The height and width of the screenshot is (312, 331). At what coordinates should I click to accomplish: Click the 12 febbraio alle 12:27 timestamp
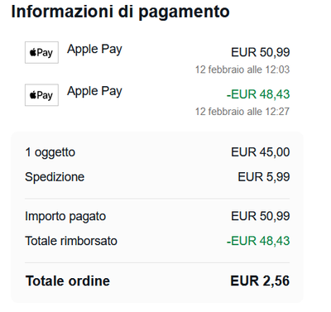point(242,112)
